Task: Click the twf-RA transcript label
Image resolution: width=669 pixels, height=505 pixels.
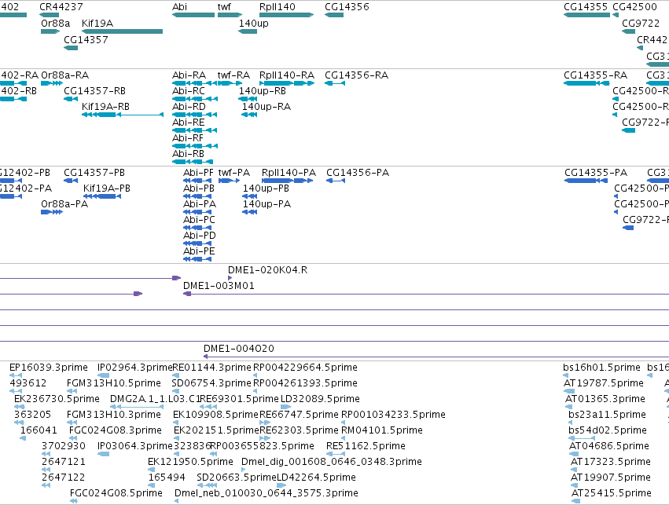Action: tap(233, 75)
